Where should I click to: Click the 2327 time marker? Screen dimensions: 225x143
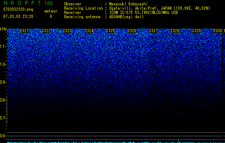[153, 31]
